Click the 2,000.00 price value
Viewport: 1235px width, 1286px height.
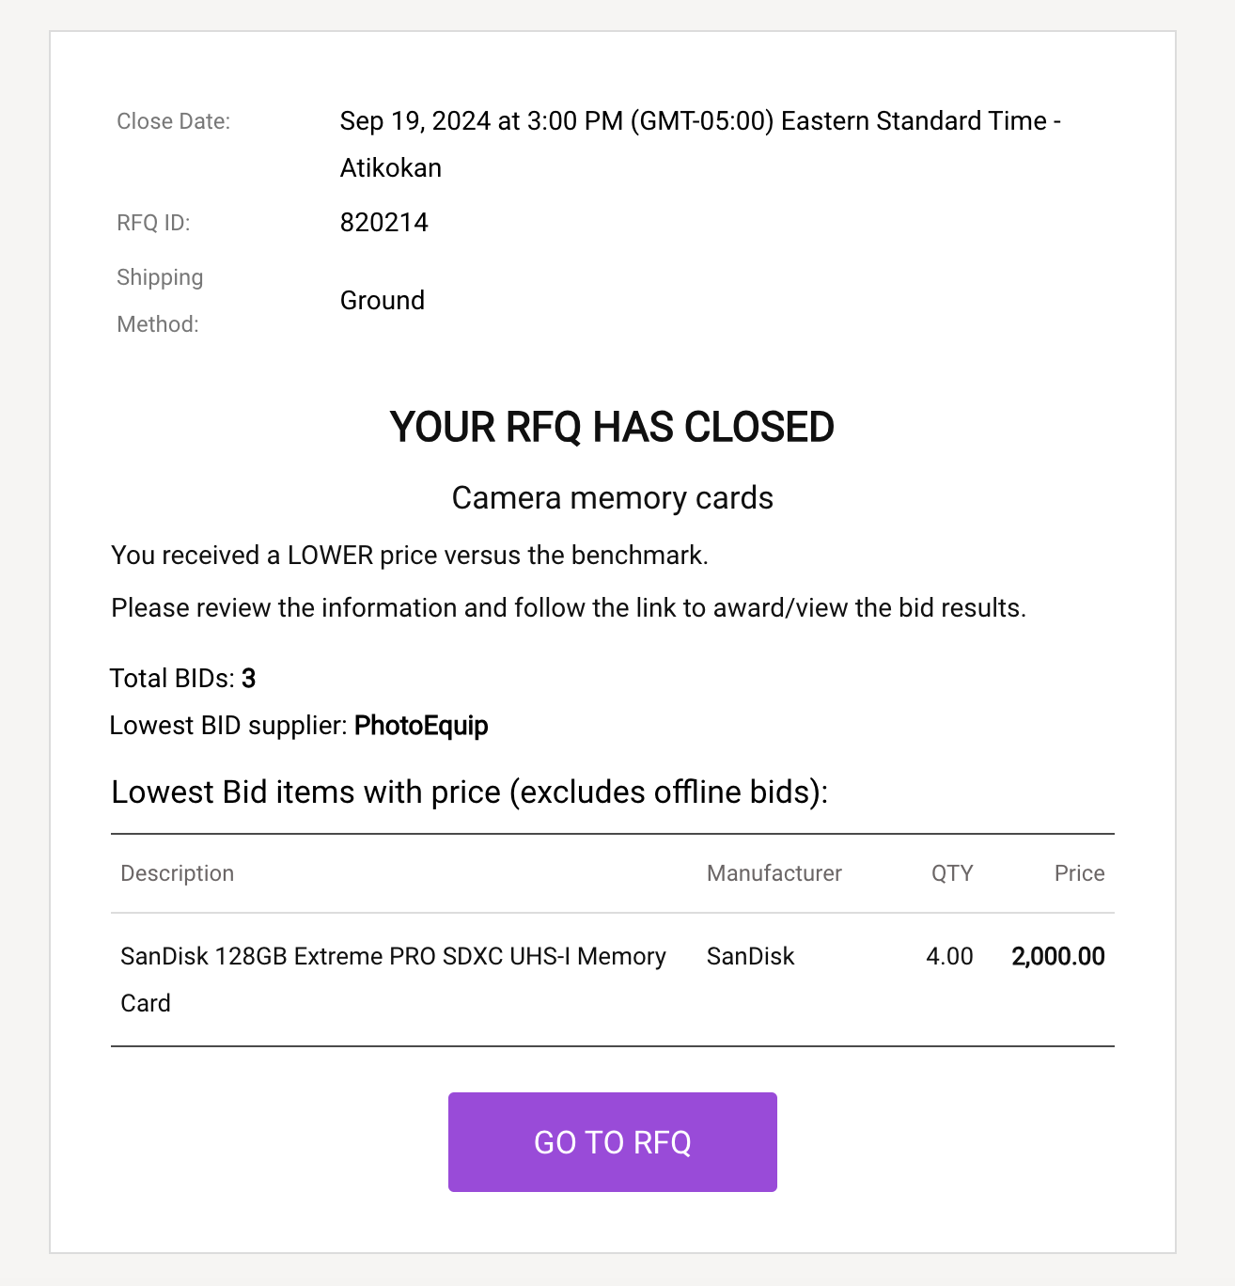(x=1058, y=957)
